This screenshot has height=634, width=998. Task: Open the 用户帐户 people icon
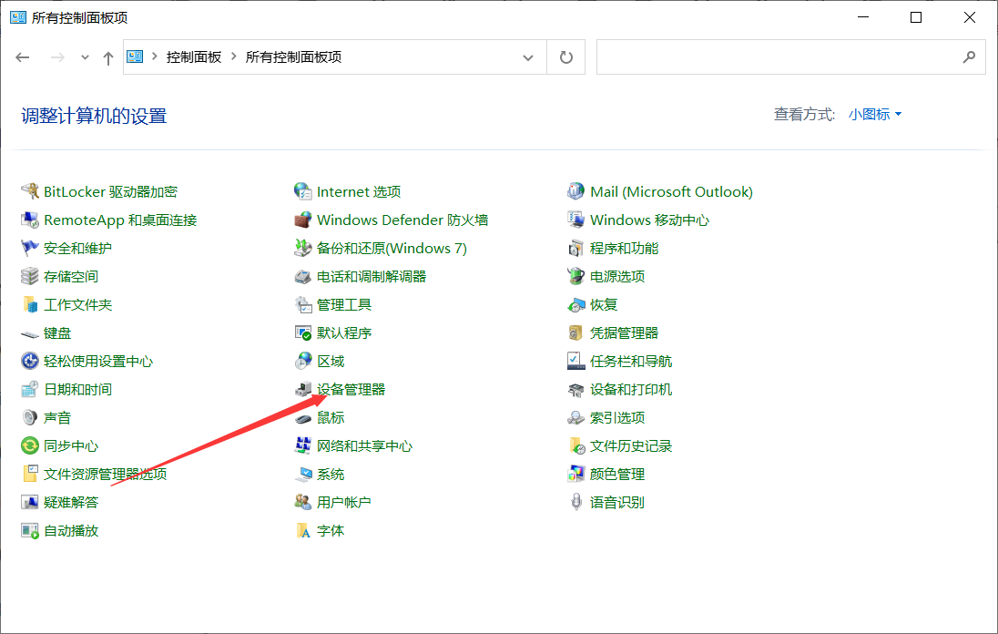click(x=303, y=502)
